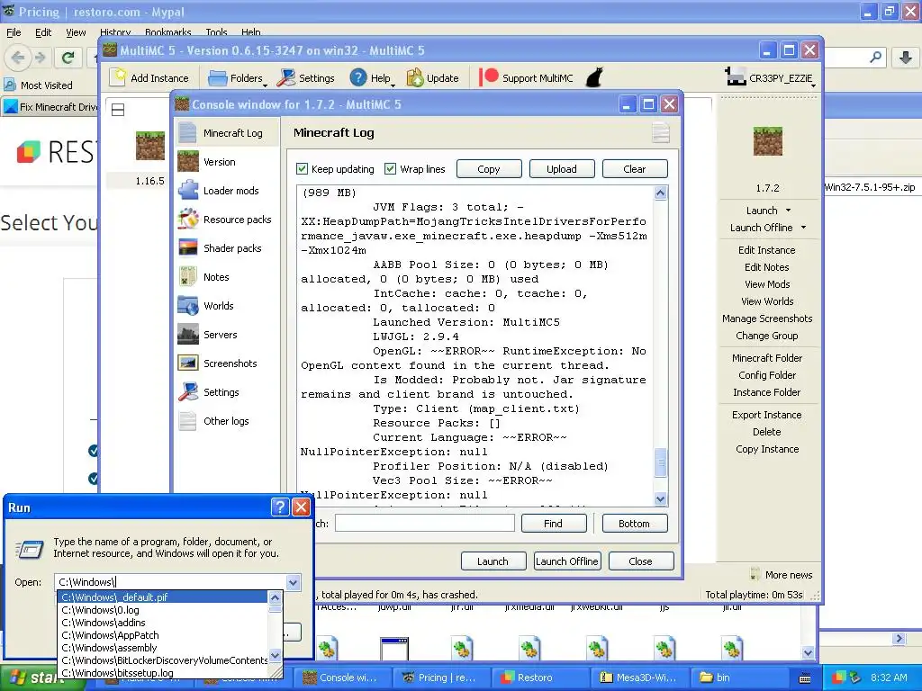Open the View menu in Mypal

point(76,32)
